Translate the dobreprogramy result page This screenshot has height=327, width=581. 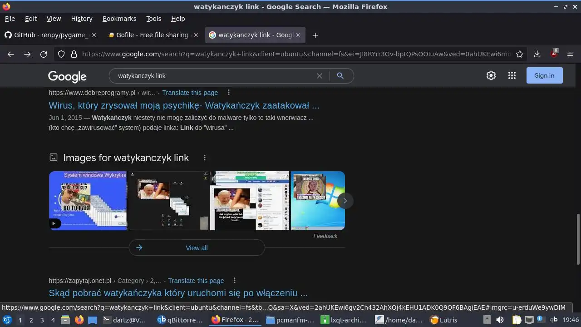click(190, 93)
